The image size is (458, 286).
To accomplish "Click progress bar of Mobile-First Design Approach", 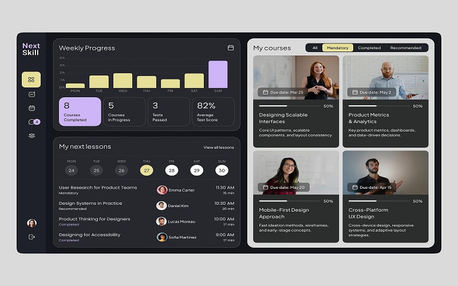I will [290, 201].
